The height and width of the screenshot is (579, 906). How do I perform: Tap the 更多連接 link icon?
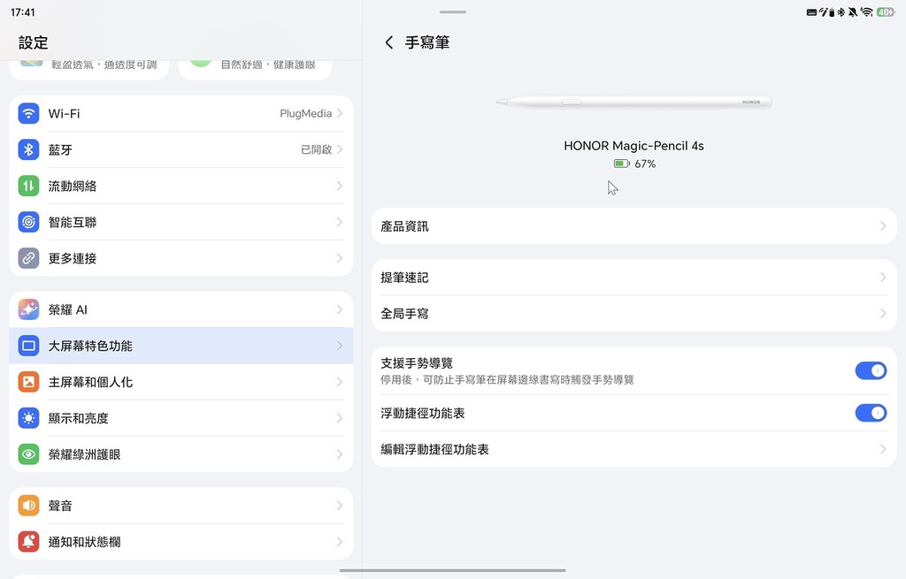coord(28,258)
